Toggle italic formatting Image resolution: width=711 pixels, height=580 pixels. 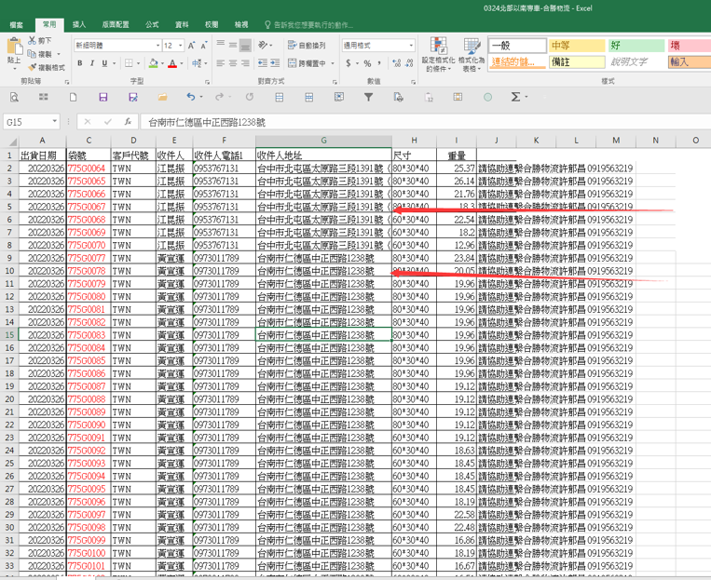(x=92, y=63)
